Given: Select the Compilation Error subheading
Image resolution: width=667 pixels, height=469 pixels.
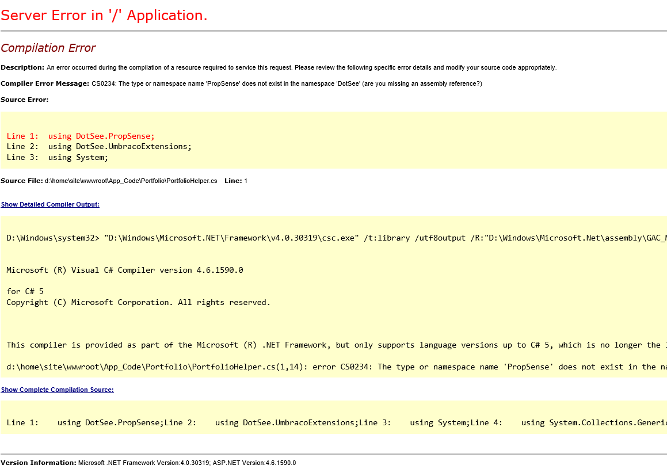Looking at the screenshot, I should click(48, 48).
